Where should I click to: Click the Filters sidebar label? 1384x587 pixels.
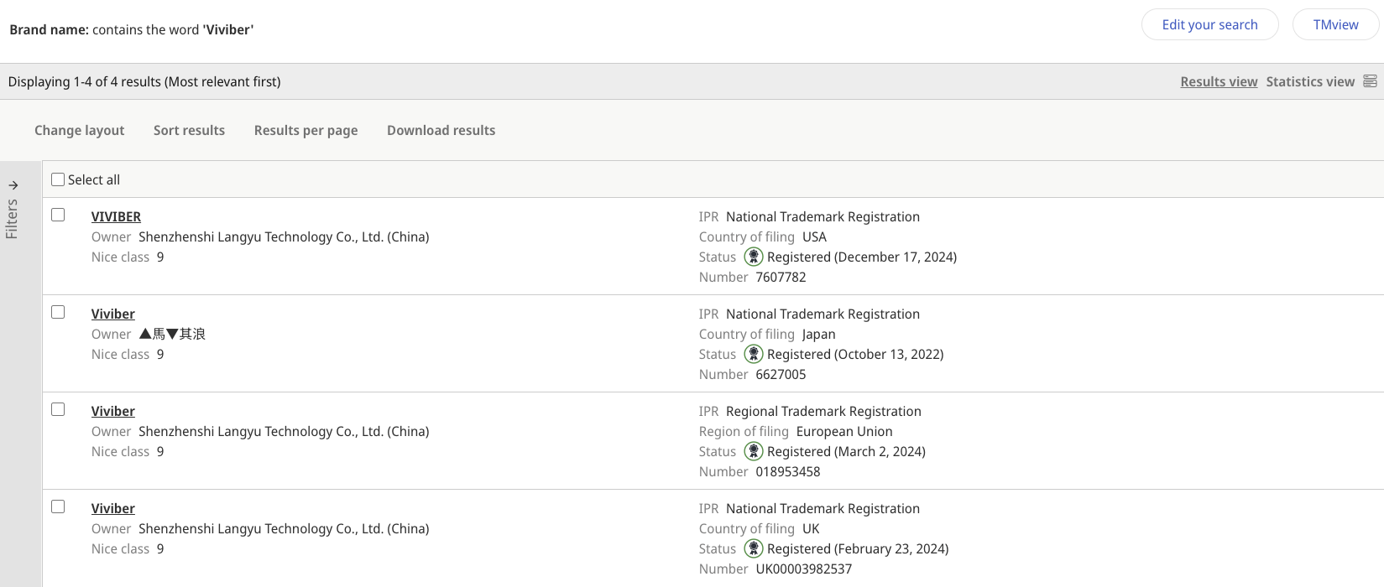coord(12,219)
